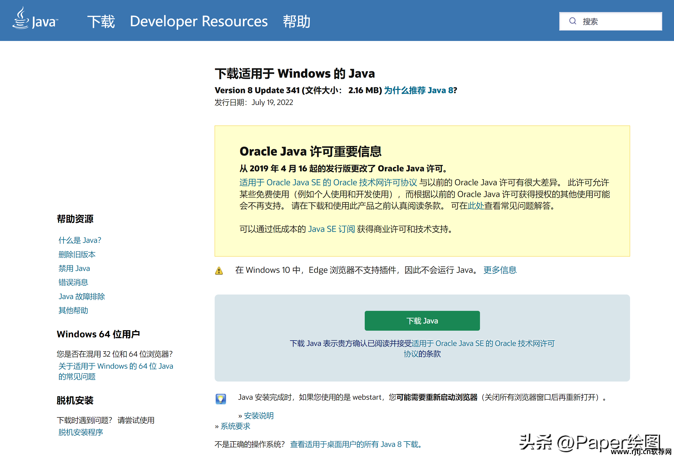
Task: Click the yellow warning triangle icon
Action: click(x=219, y=271)
